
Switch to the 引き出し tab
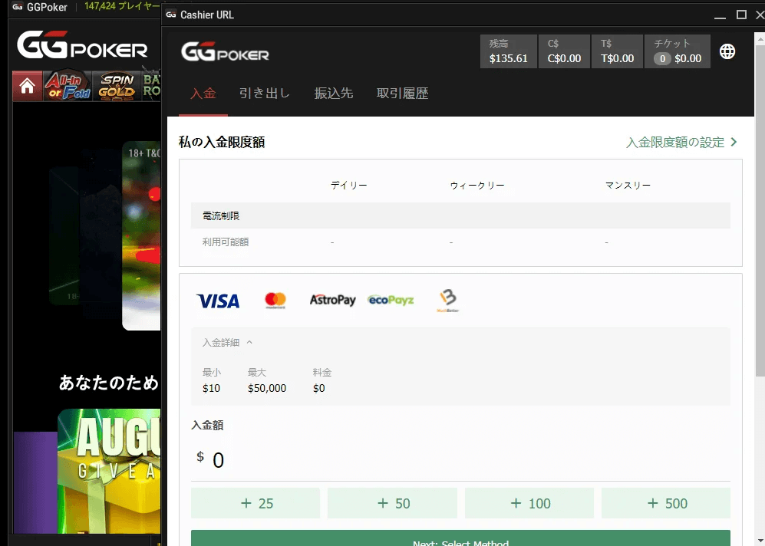point(265,93)
